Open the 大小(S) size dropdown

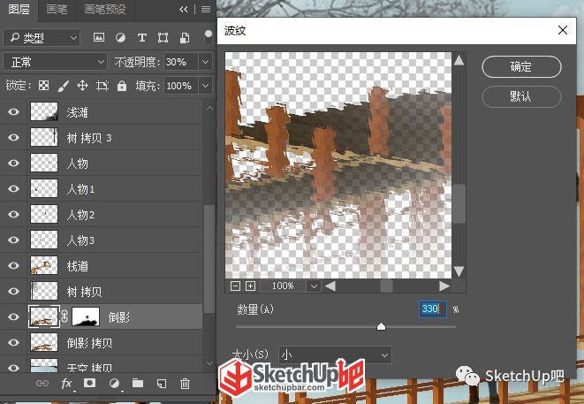[335, 355]
